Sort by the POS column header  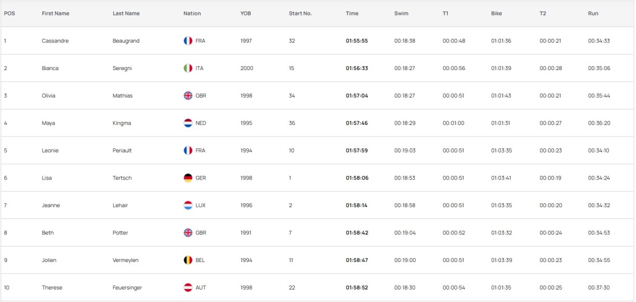click(x=9, y=13)
